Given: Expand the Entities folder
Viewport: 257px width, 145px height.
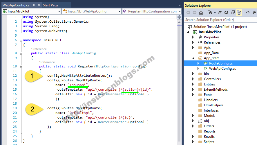Looking at the screenshot, I should 193,84.
